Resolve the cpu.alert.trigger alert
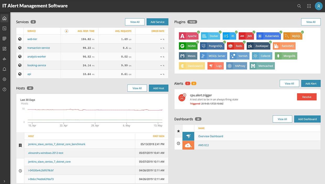The height and width of the screenshot is (184, 325). 307,97
